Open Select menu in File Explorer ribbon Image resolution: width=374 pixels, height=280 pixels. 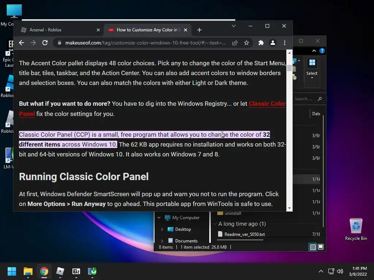[x=312, y=69]
